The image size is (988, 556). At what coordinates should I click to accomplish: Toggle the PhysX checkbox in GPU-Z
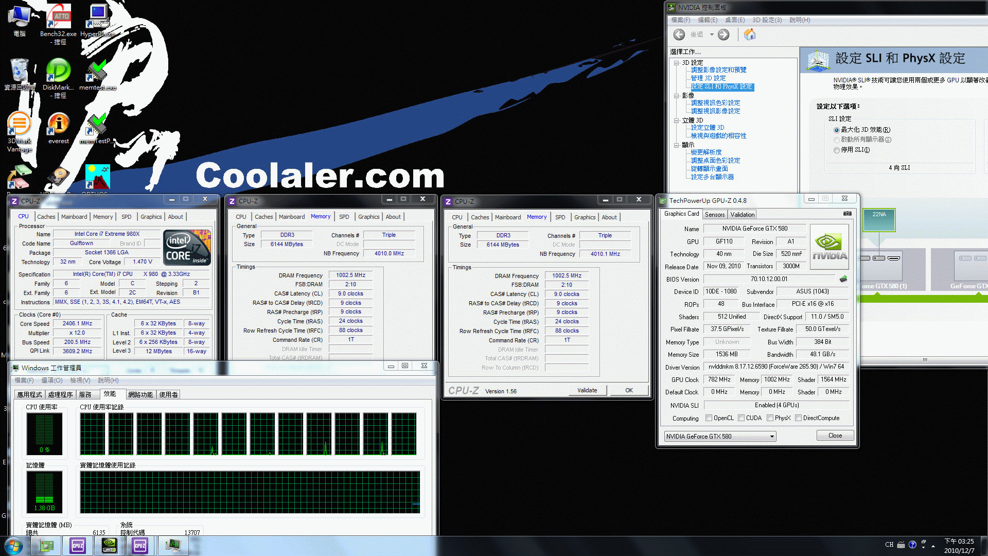click(770, 418)
